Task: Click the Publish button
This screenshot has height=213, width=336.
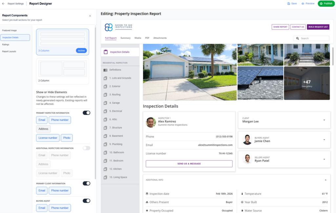Action: [x=326, y=3]
